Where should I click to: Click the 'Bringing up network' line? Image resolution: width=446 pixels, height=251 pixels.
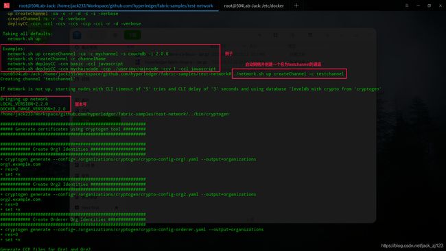coord(24,99)
